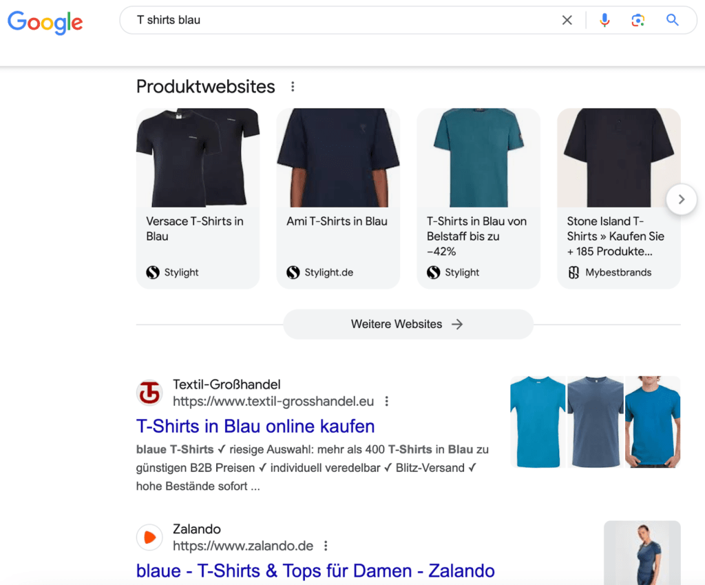The image size is (705, 585).
Task: Click the Textil-Großhandel blue shirt thumbnails
Action: (595, 422)
